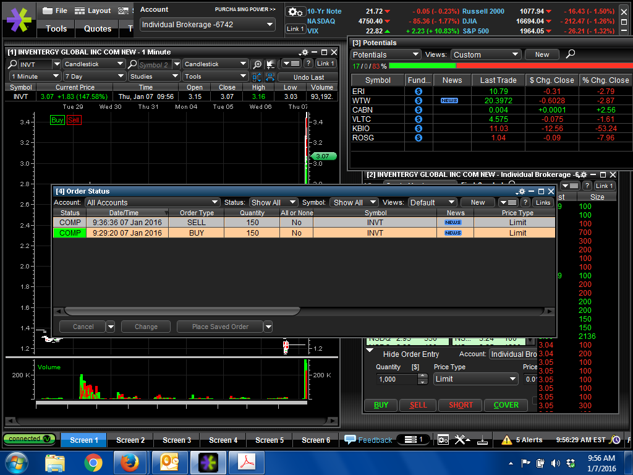Open Status Show All dropdown
This screenshot has width=633, height=475.
[x=273, y=202]
